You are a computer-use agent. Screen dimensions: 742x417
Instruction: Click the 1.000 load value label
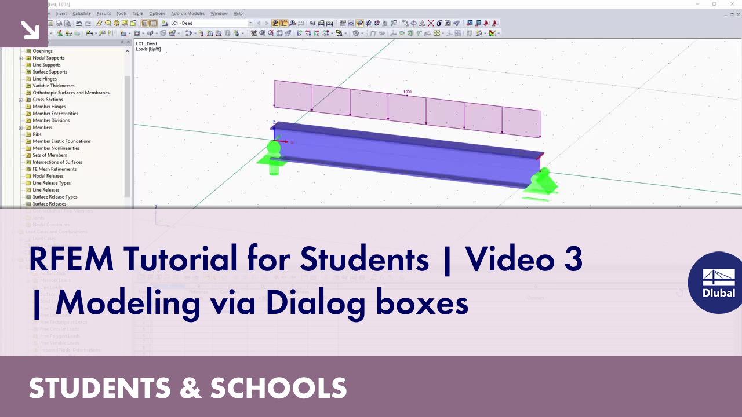click(x=408, y=92)
